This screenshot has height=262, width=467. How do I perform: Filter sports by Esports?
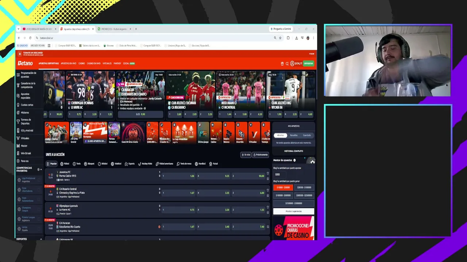[130, 164]
